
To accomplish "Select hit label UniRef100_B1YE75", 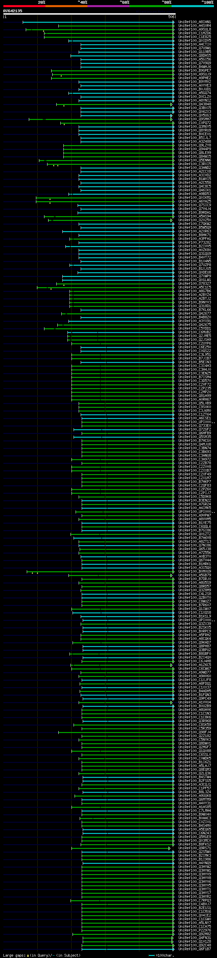I will point(194,523).
